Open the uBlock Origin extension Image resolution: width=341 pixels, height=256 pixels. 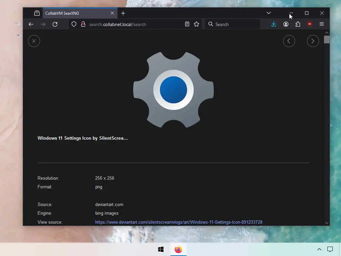tap(310, 24)
